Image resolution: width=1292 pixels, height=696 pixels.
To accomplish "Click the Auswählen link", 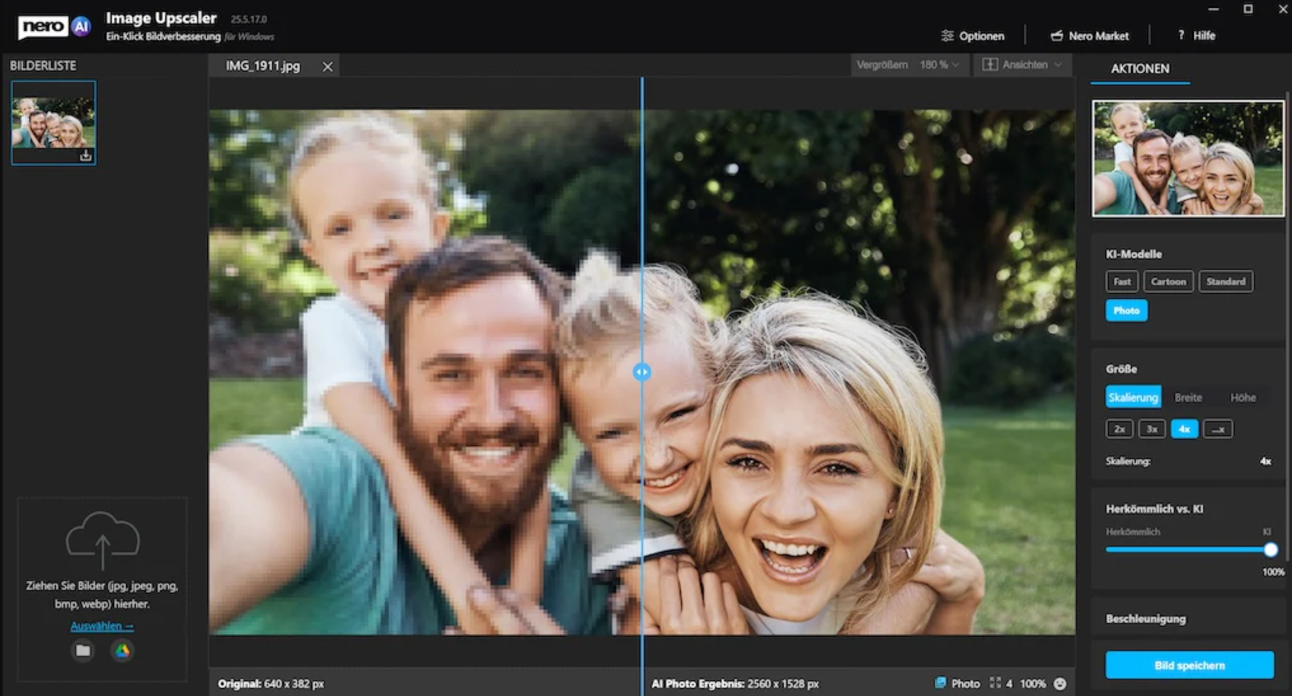I will 102,626.
